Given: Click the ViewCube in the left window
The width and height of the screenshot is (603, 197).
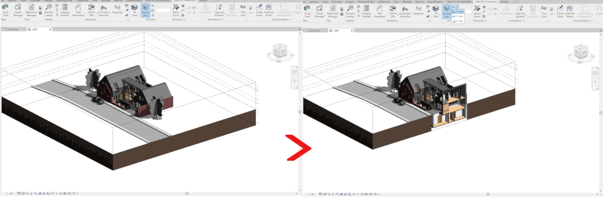Looking at the screenshot, I should (280, 51).
